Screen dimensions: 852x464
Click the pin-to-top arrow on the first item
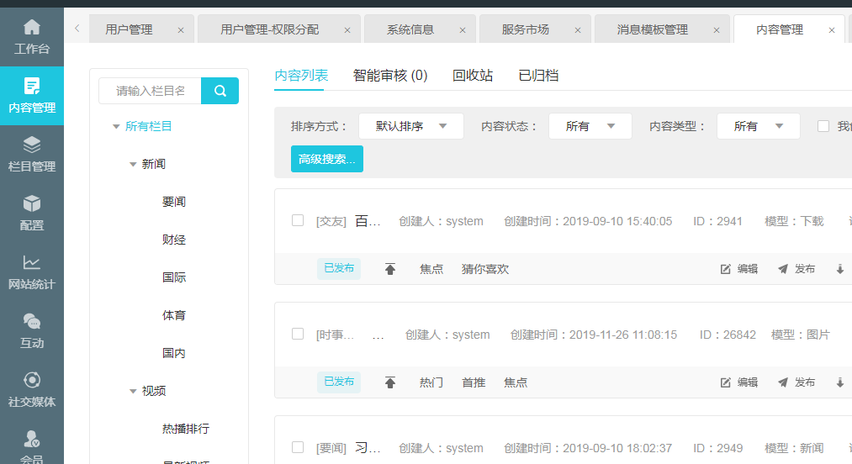click(390, 269)
